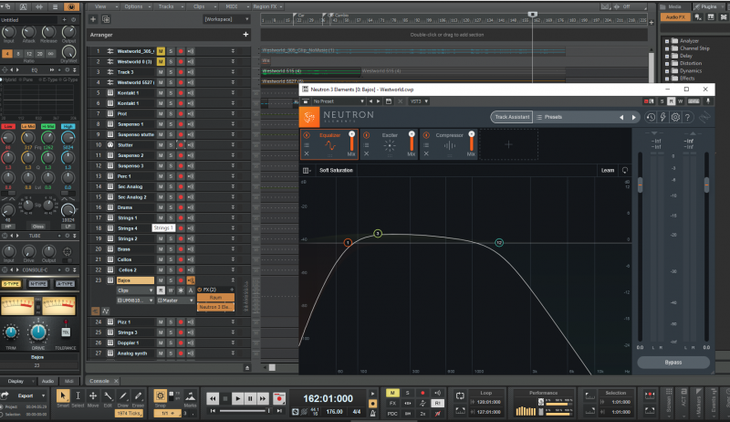The height and width of the screenshot is (422, 730).
Task: Go to the next Neutron preset arrow
Action: 633,118
